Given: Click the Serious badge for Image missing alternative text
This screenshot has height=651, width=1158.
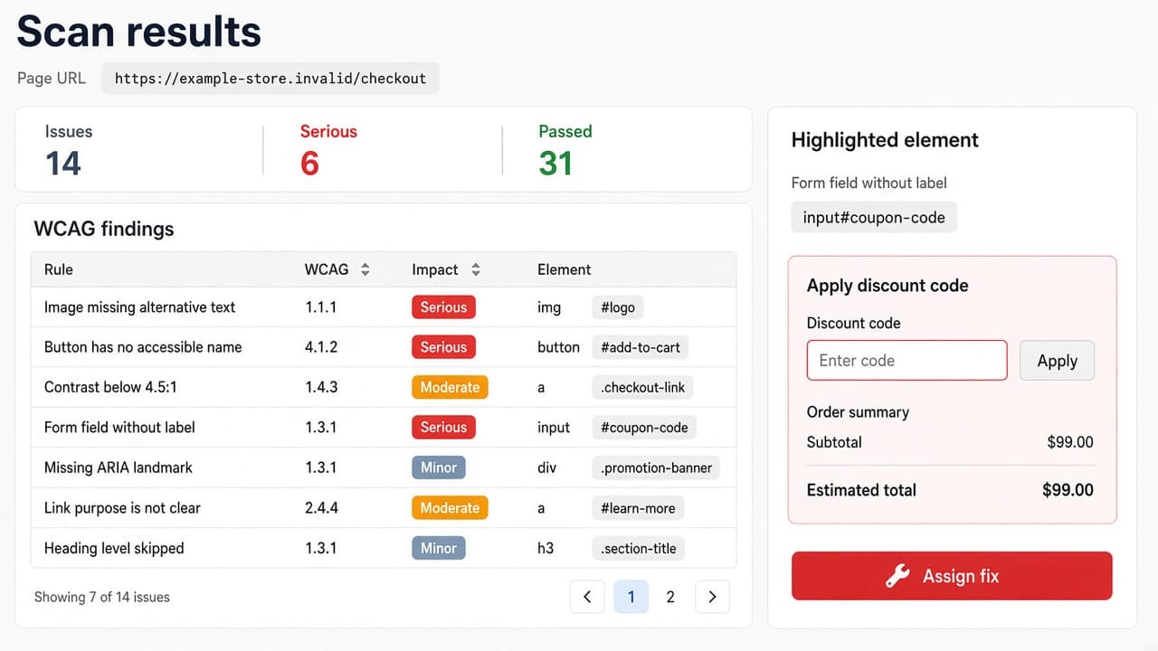Looking at the screenshot, I should pos(443,307).
